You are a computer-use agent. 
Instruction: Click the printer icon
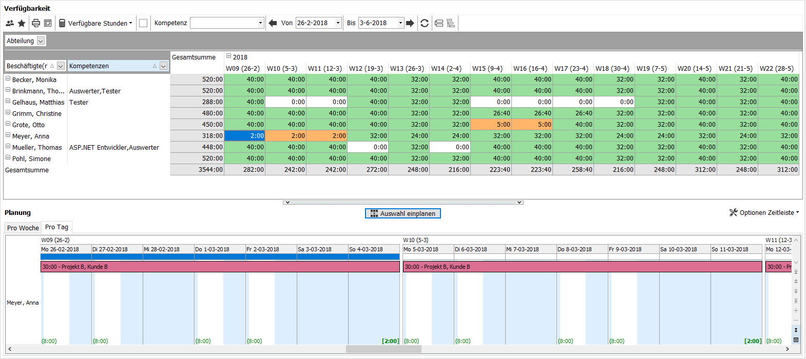(x=36, y=23)
